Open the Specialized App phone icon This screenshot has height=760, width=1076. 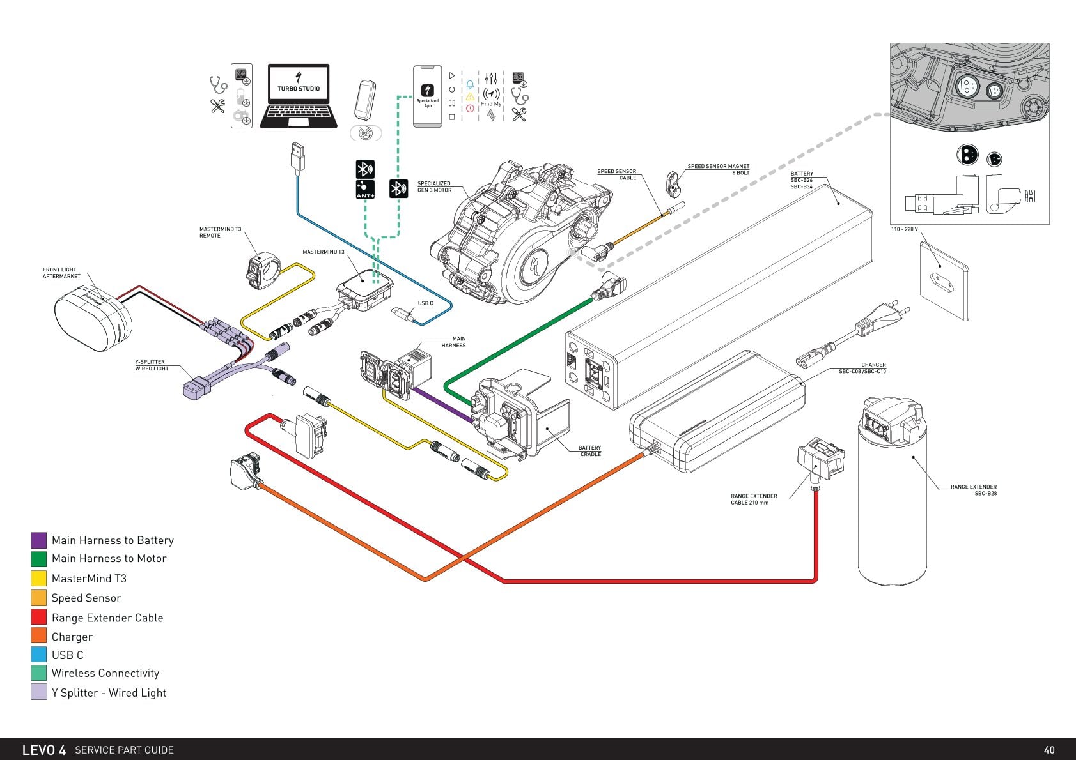click(428, 96)
